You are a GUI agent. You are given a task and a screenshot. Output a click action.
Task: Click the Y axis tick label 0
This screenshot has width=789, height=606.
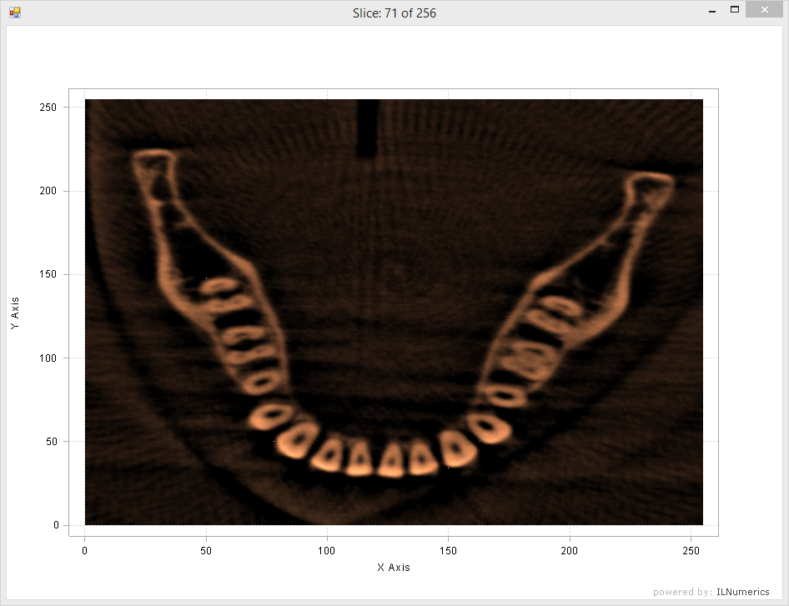[x=56, y=525]
